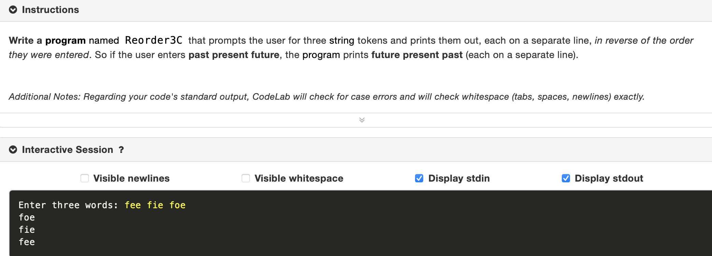Click the help question mark beside Interactive Session
Screen dimensions: 712x256
pos(121,150)
